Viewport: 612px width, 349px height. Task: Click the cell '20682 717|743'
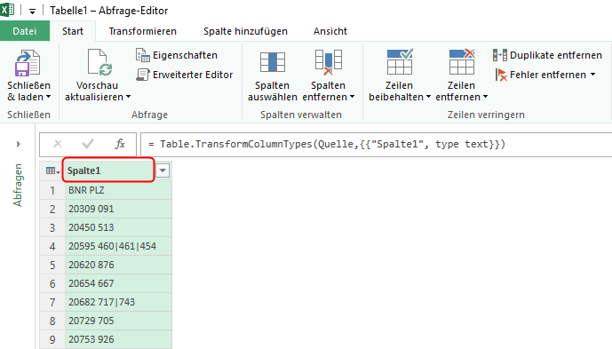118,302
